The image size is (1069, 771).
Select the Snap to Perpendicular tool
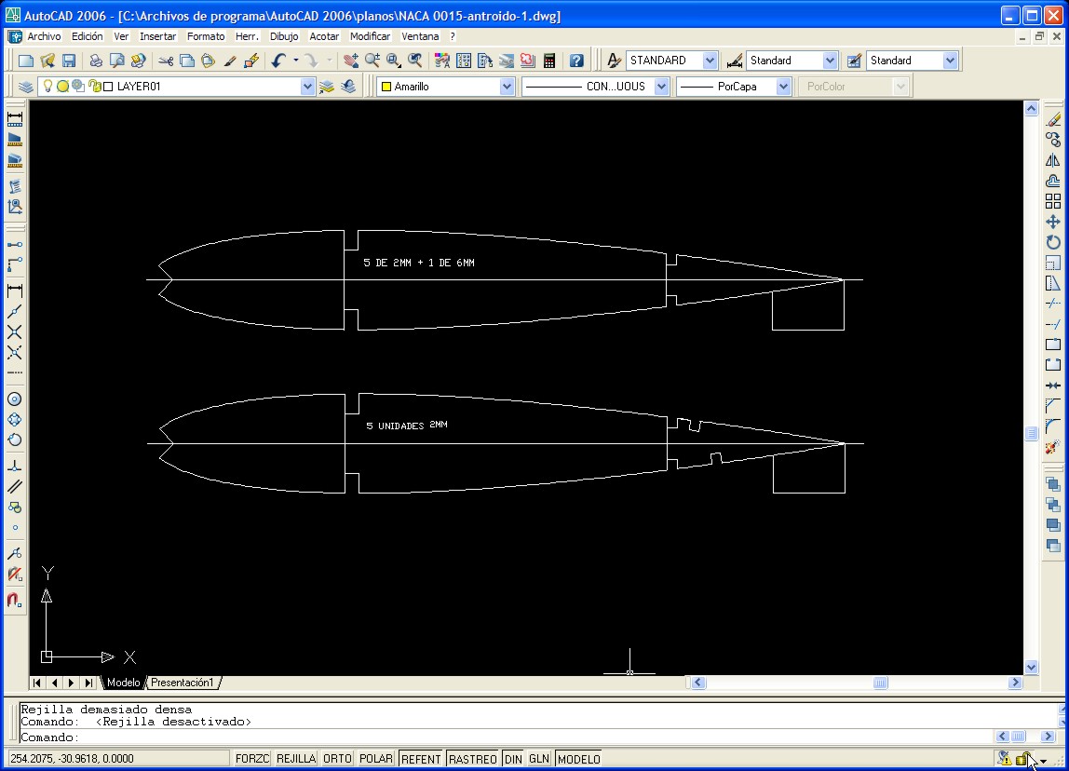pyautogui.click(x=14, y=467)
